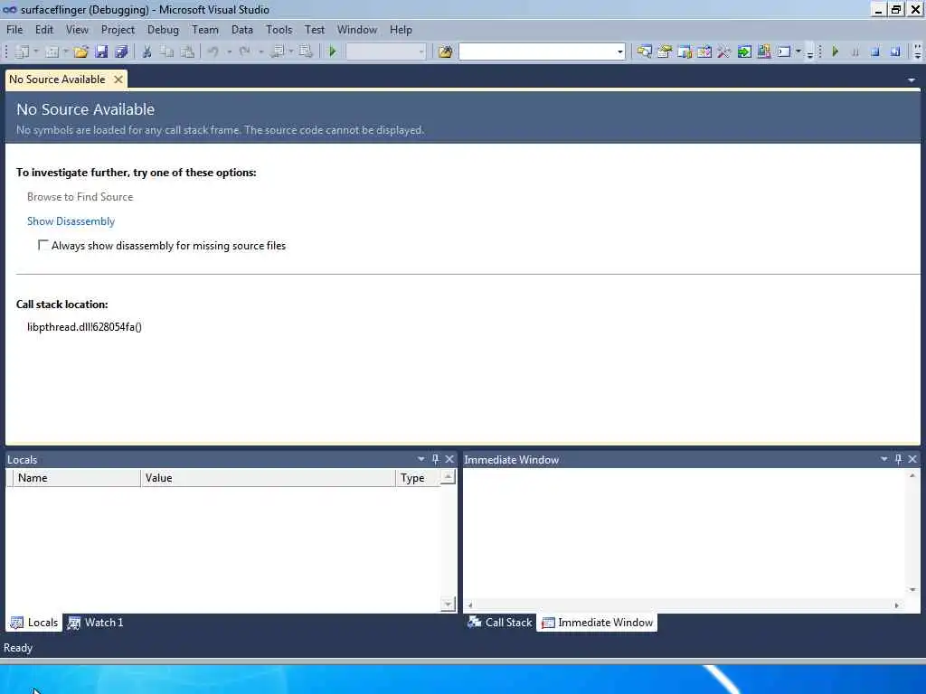Open the Window menu
The image size is (926, 694).
pyautogui.click(x=356, y=30)
